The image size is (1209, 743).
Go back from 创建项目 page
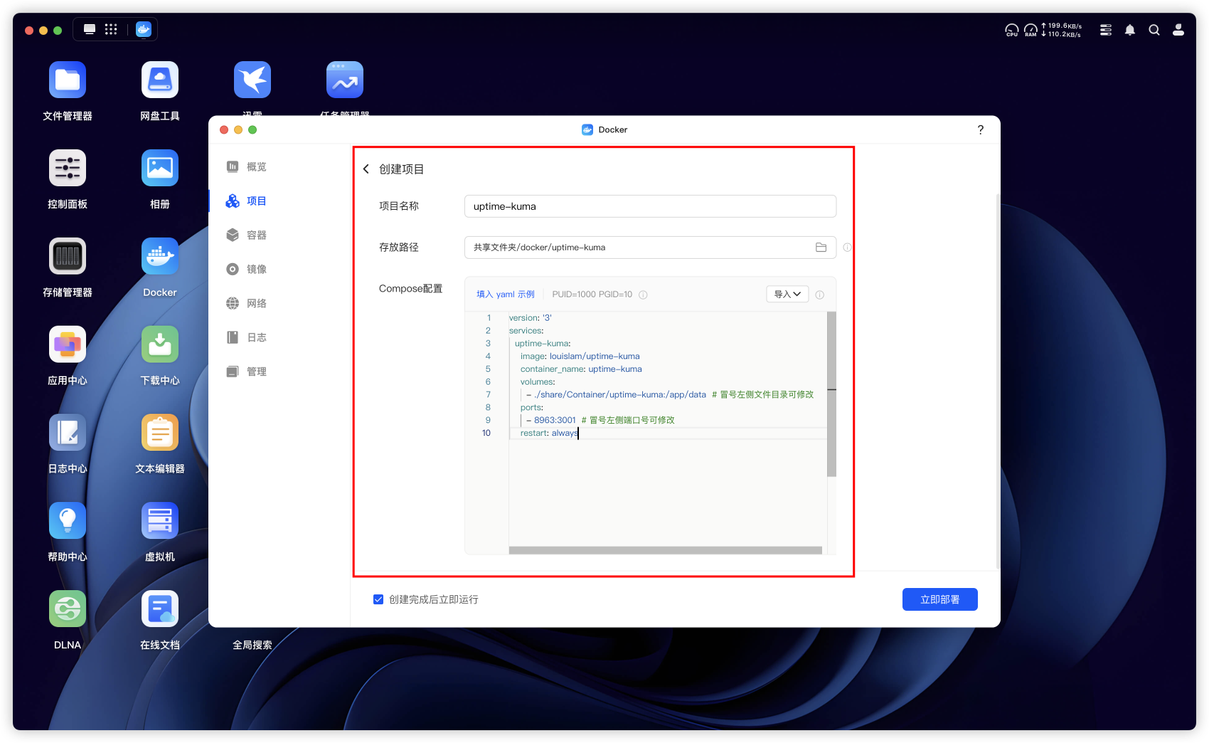366,169
